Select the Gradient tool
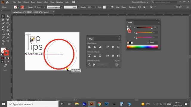This screenshot has height=107, width=191. click(8, 34)
